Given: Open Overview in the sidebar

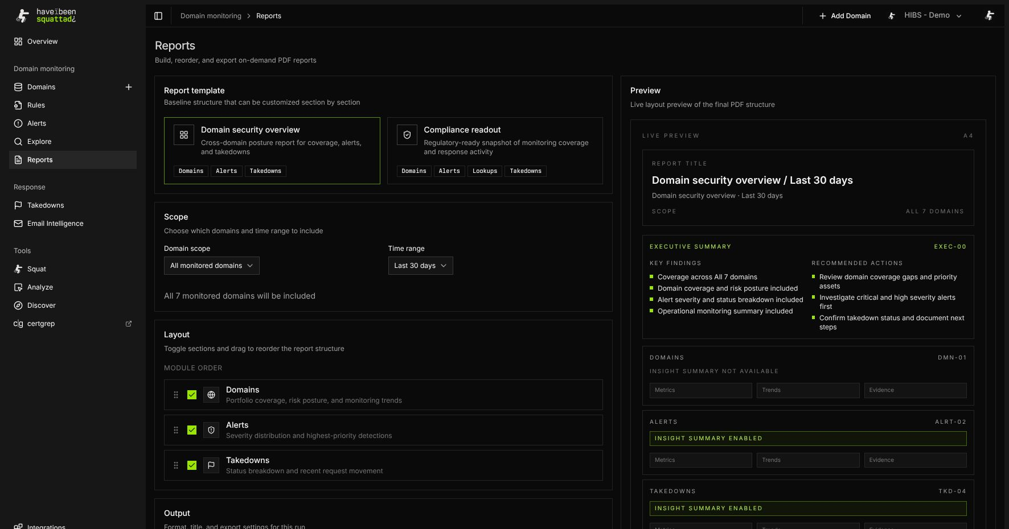Looking at the screenshot, I should [73, 42].
